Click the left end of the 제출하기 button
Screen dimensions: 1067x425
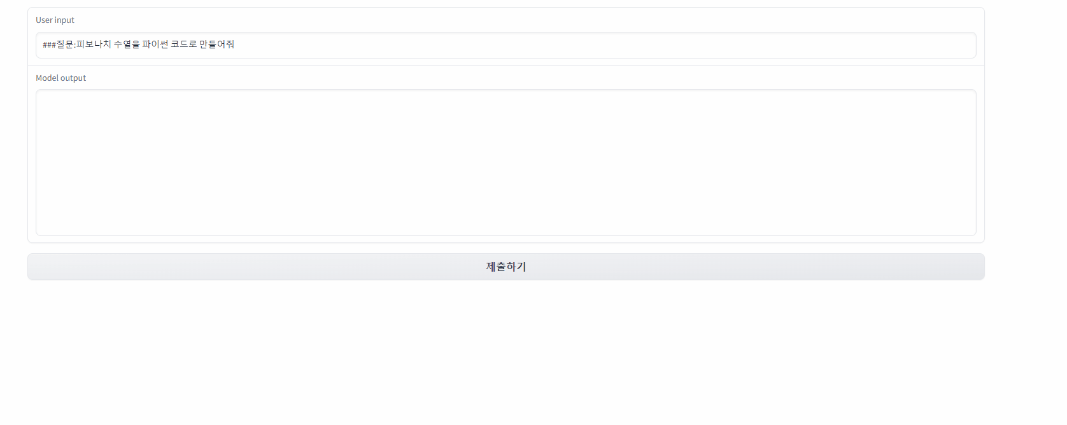(x=38, y=267)
